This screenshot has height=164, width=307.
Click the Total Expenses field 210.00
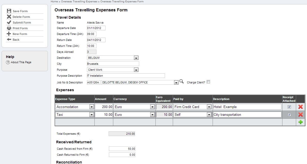point(122,134)
